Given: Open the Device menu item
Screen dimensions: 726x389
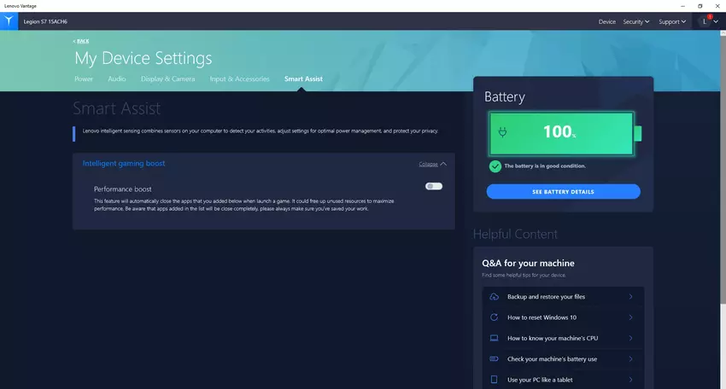Looking at the screenshot, I should 606,21.
